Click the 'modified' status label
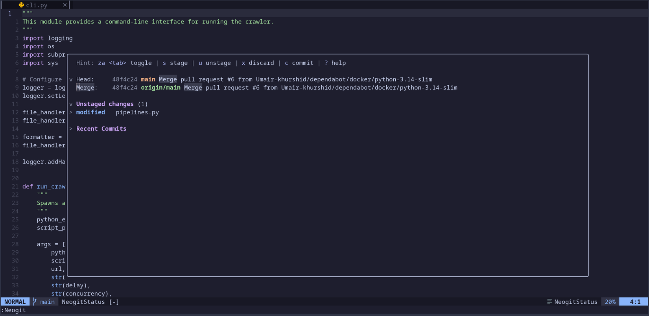The height and width of the screenshot is (316, 649). pyautogui.click(x=90, y=112)
